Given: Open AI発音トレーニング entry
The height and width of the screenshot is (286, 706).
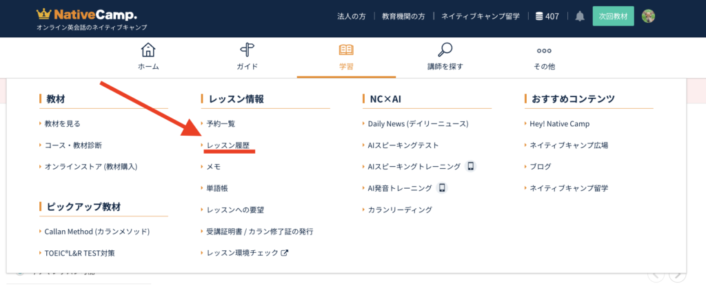Looking at the screenshot, I should [x=400, y=188].
